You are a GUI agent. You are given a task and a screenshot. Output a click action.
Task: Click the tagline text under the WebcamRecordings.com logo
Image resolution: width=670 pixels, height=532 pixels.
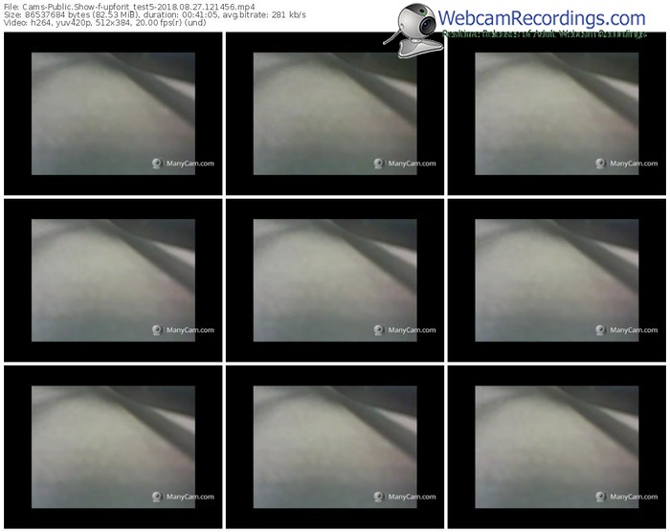click(544, 33)
